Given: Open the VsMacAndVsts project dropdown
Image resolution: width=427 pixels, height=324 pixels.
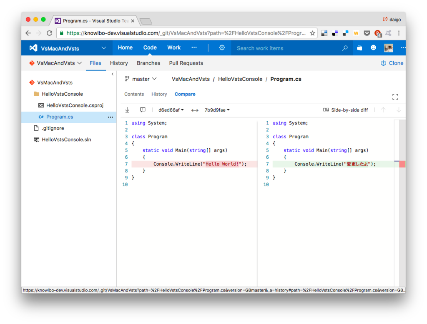Looking at the screenshot, I should (x=68, y=48).
